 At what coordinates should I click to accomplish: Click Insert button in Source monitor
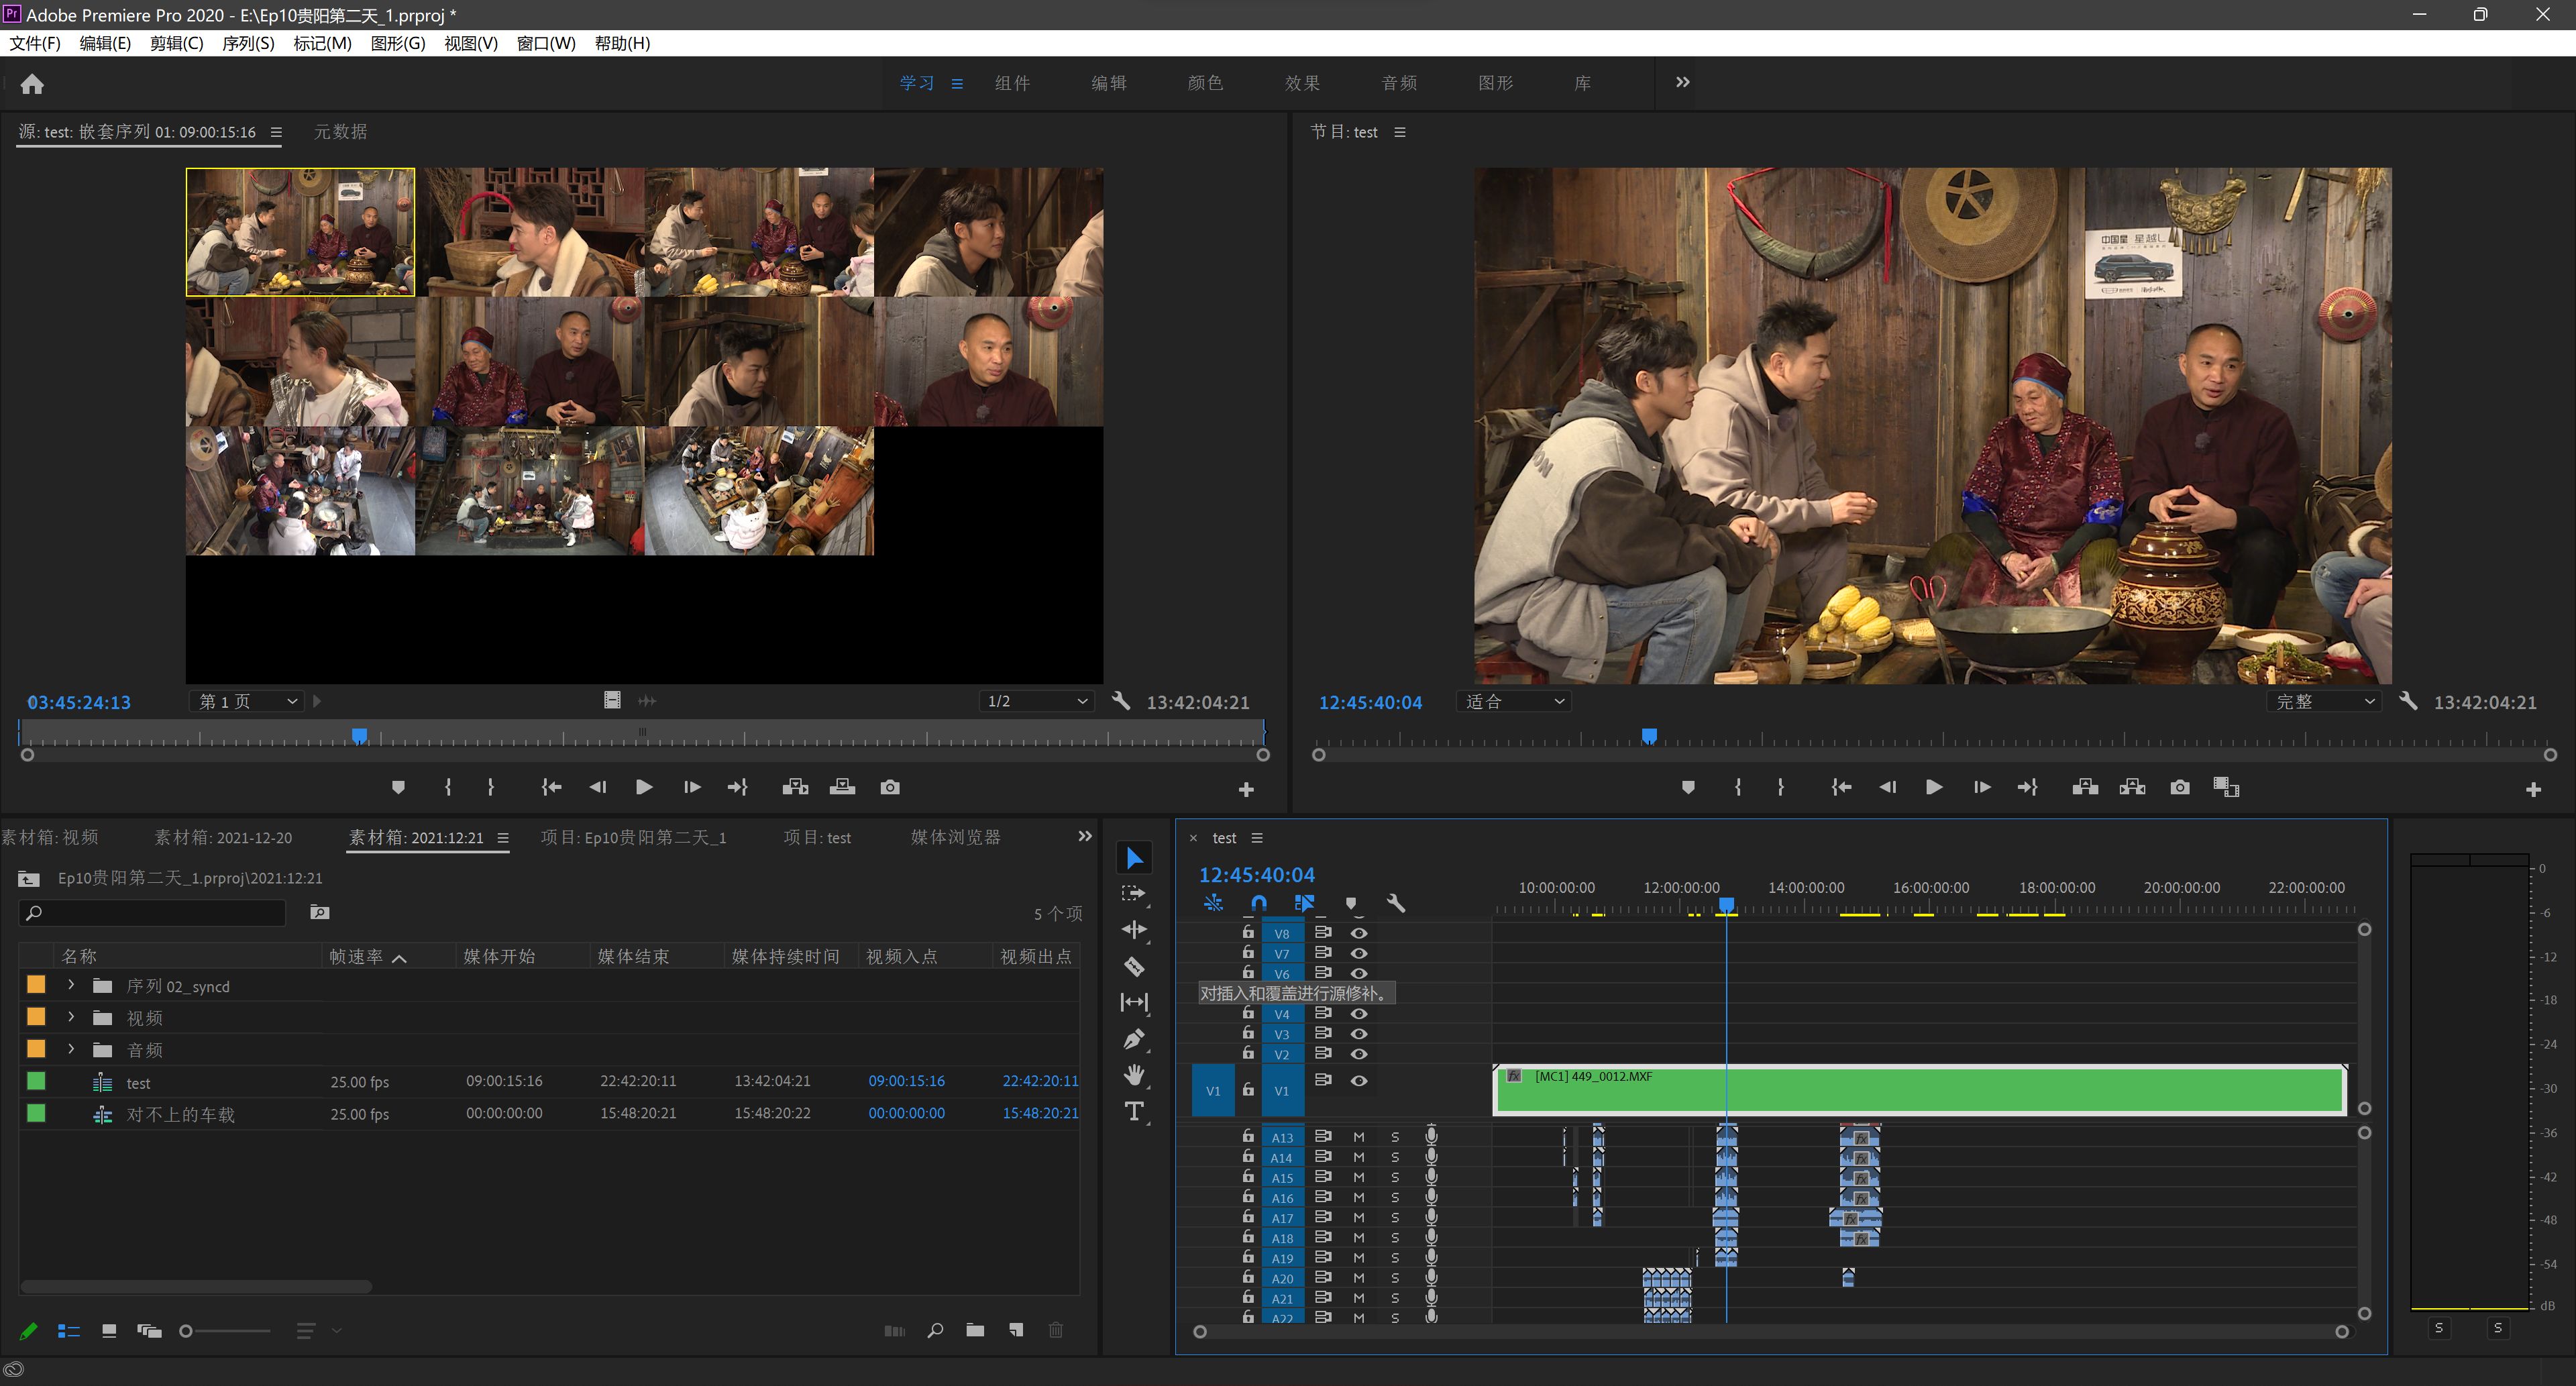pyautogui.click(x=795, y=787)
